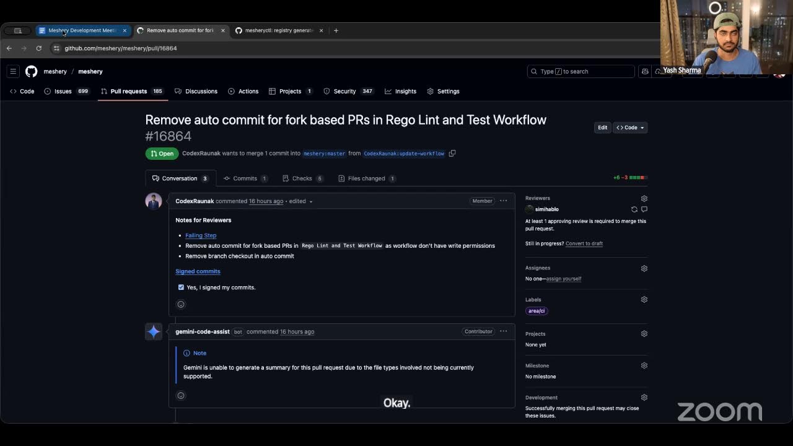Switch to Meshery Development Meeting browser tab
The height and width of the screenshot is (446, 793).
coord(83,30)
